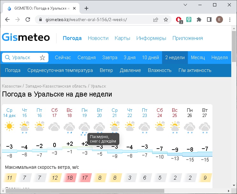Click the horizontal scrollbar thumb
Viewport: 237px width, 194px height.
point(85,191)
